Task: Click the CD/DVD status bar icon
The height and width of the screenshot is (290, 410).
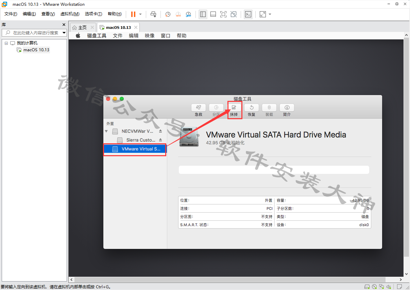Action: pos(374,287)
